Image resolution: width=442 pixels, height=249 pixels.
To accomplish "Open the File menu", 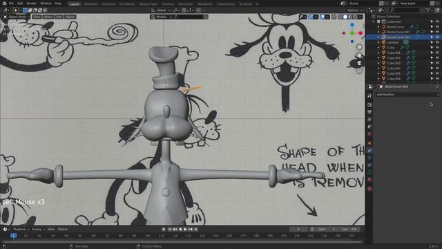I will tap(11, 3).
